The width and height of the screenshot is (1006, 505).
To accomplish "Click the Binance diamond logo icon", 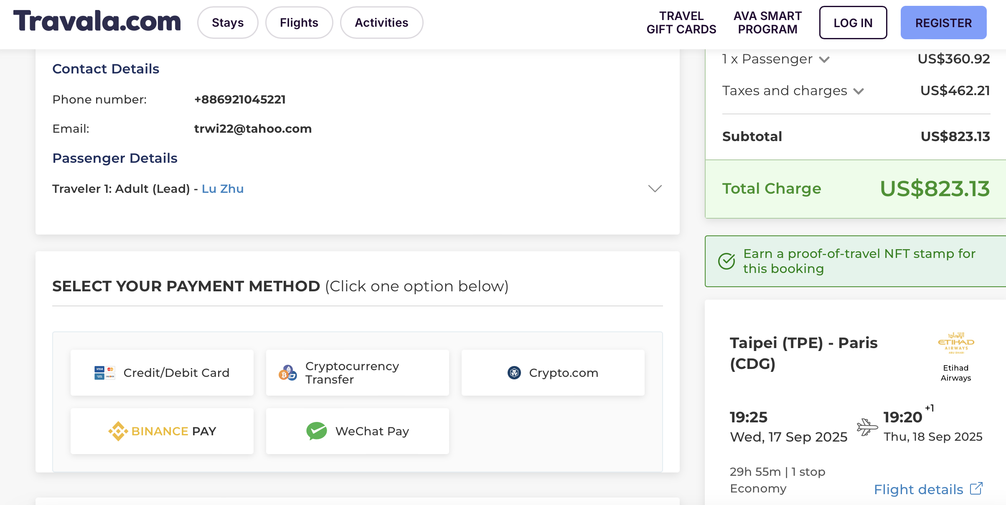I will pyautogui.click(x=118, y=431).
